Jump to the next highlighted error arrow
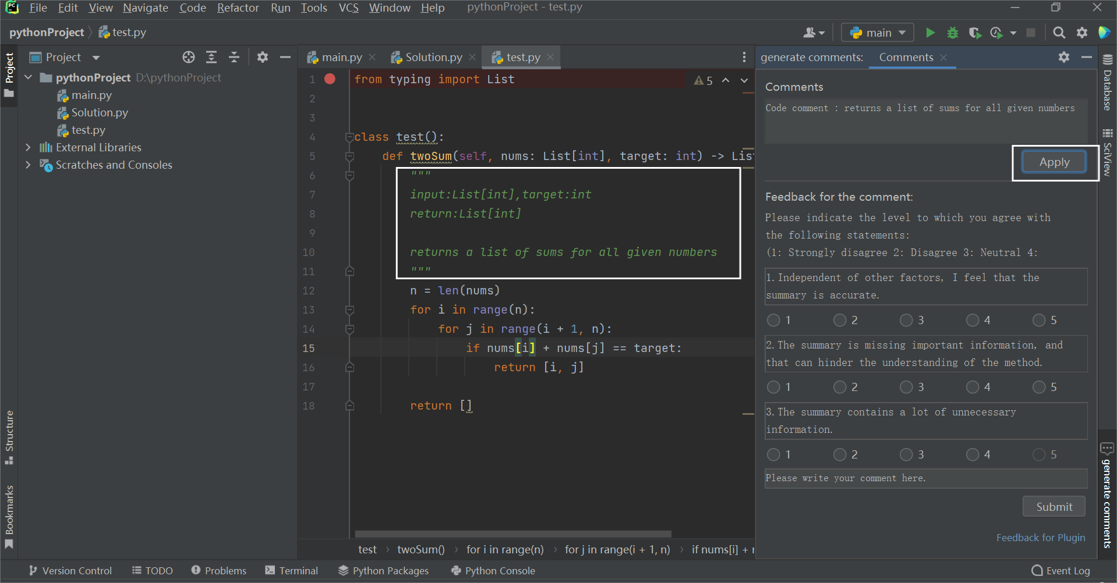The height and width of the screenshot is (583, 1117). pos(744,80)
